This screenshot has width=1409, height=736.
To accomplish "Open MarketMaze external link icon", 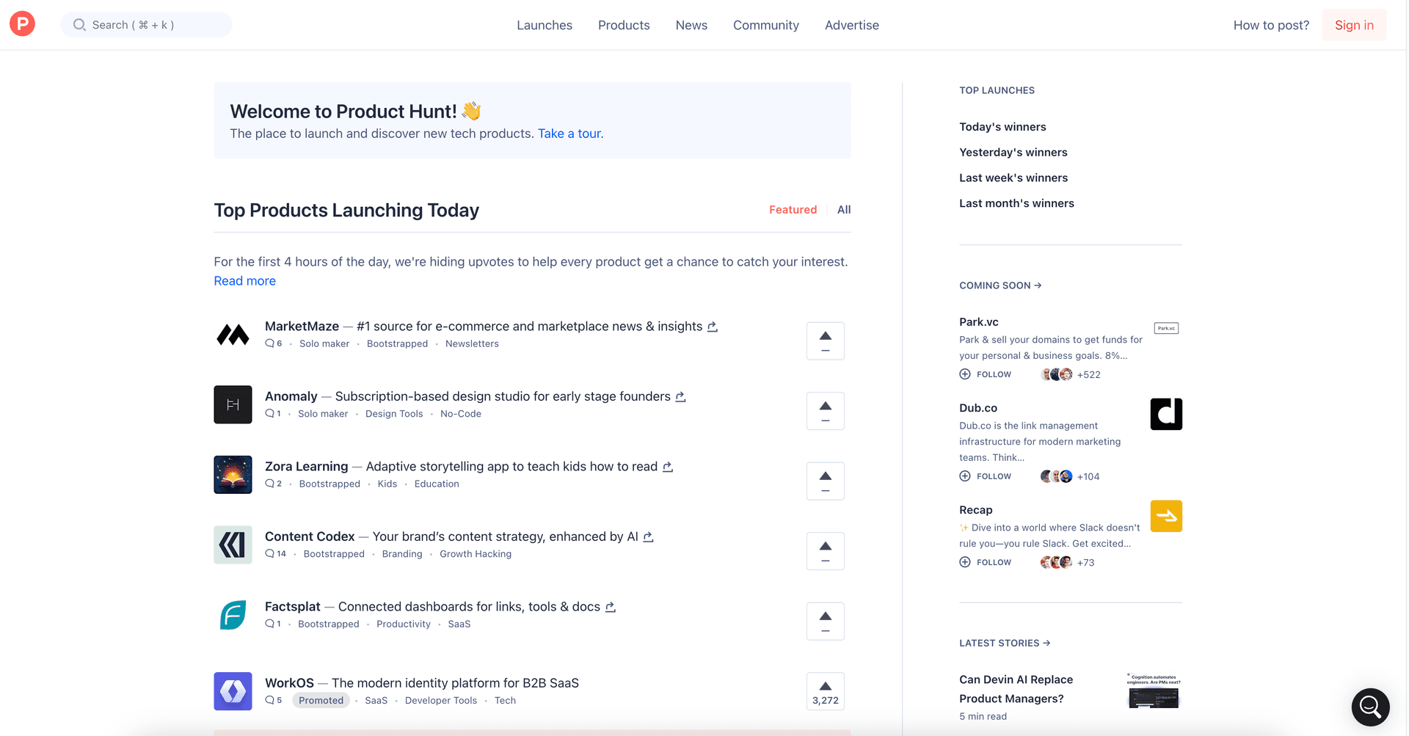I will (712, 327).
